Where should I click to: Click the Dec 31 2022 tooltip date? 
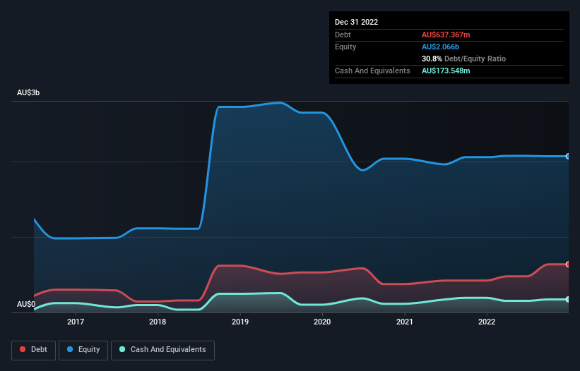[x=356, y=22]
